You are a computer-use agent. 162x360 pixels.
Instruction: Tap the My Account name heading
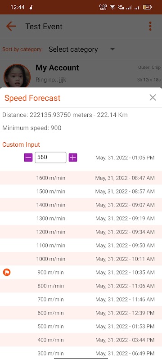tap(57, 68)
